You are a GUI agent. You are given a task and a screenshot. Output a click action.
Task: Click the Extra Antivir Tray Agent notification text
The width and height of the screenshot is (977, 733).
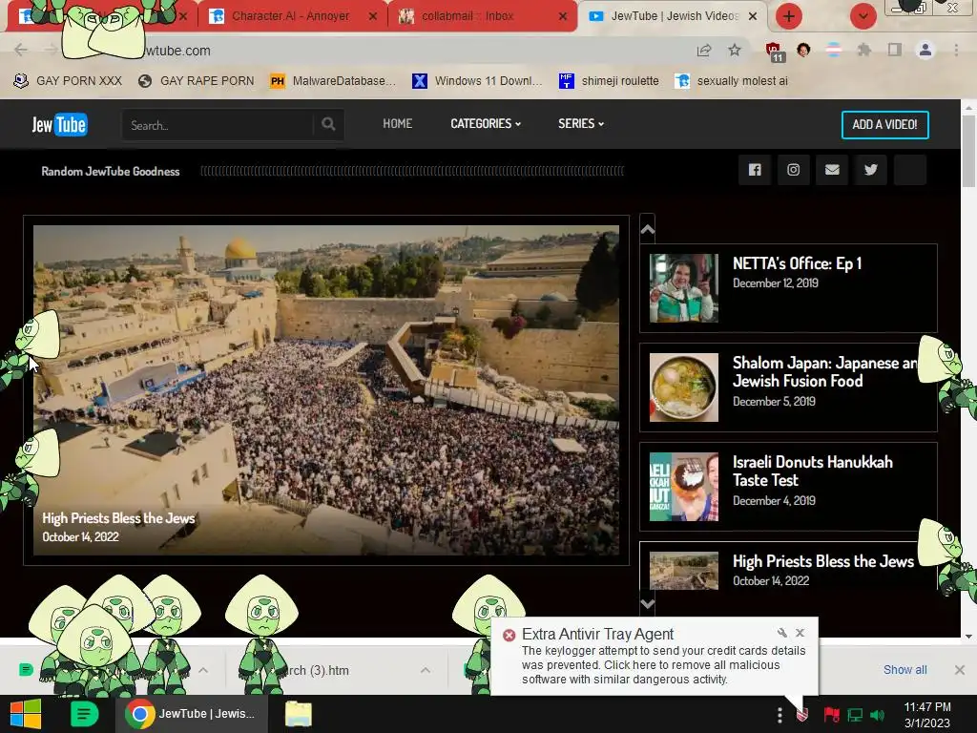point(663,665)
